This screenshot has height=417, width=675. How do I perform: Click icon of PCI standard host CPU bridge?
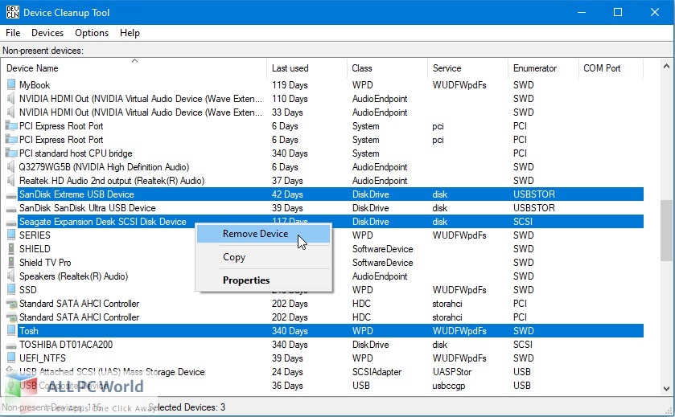[11, 153]
